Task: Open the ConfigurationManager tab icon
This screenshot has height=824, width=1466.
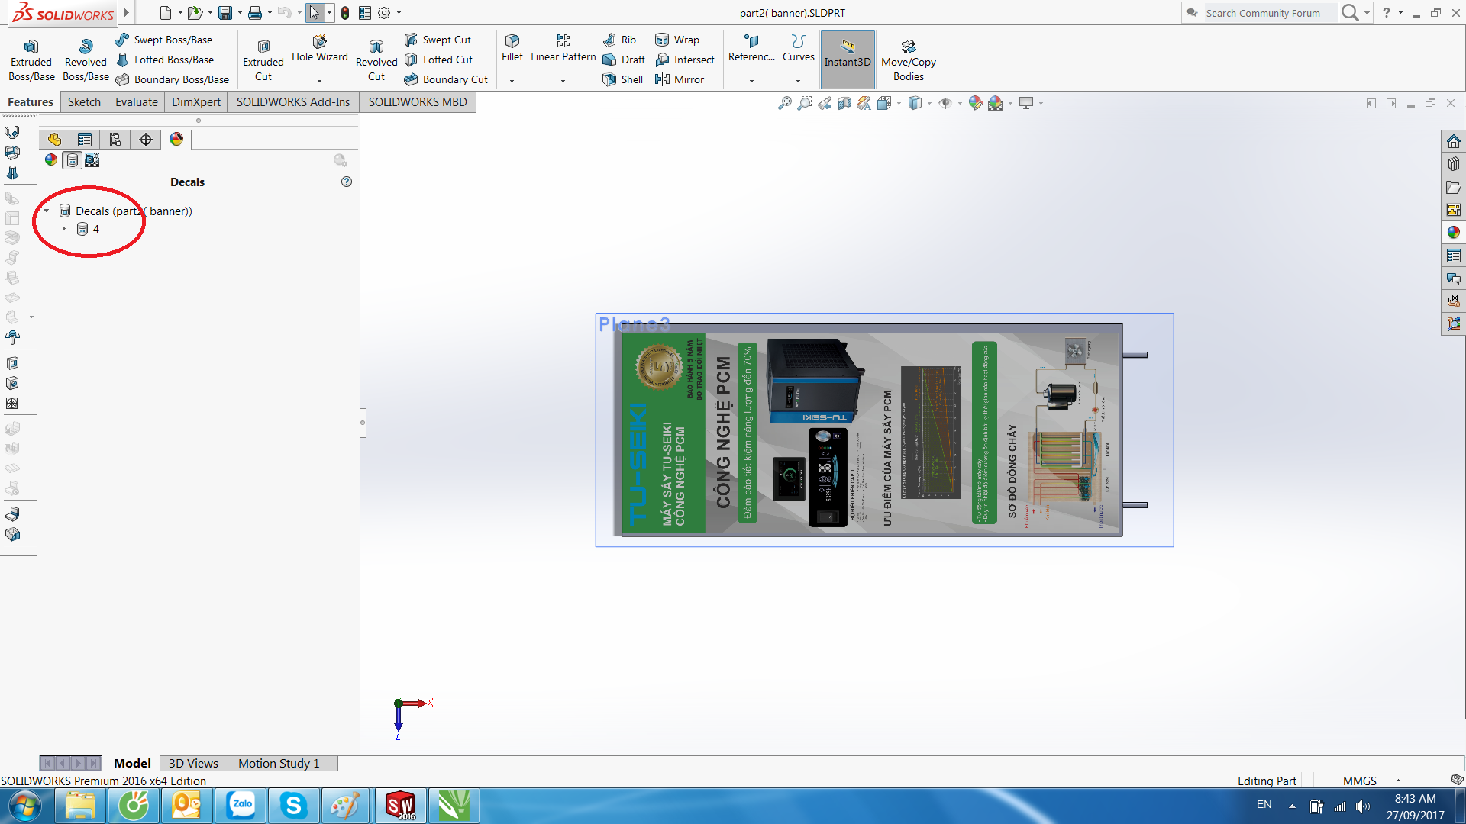Action: (115, 140)
